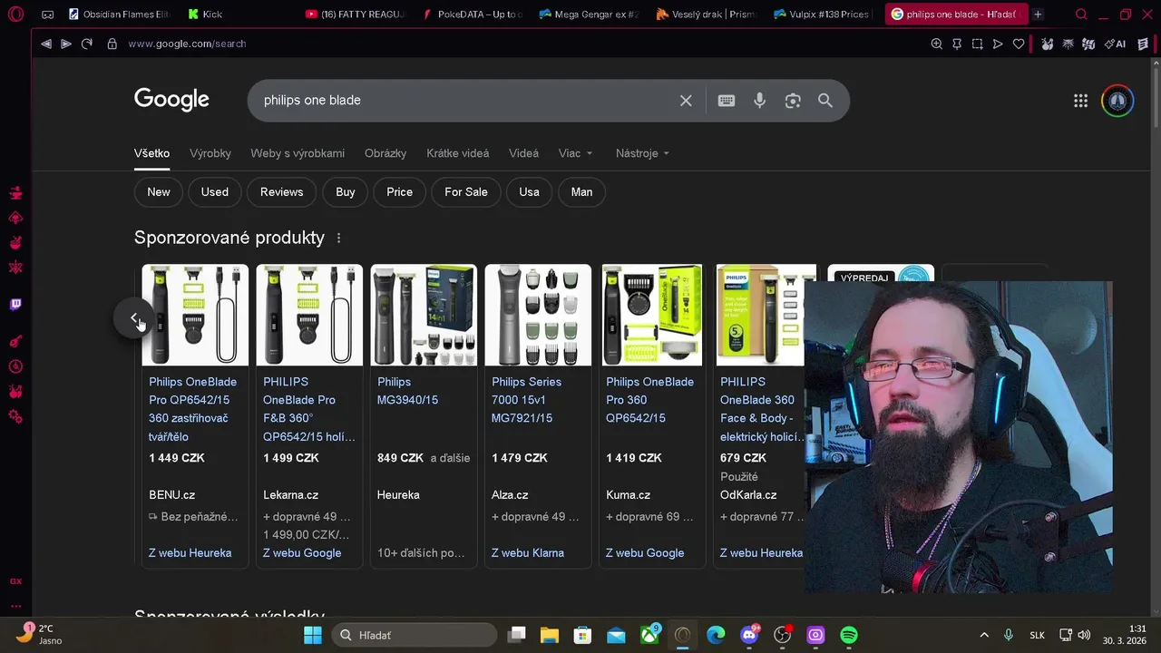This screenshot has height=653, width=1161.
Task: Click the pin icon in the address bar
Action: coord(957,44)
